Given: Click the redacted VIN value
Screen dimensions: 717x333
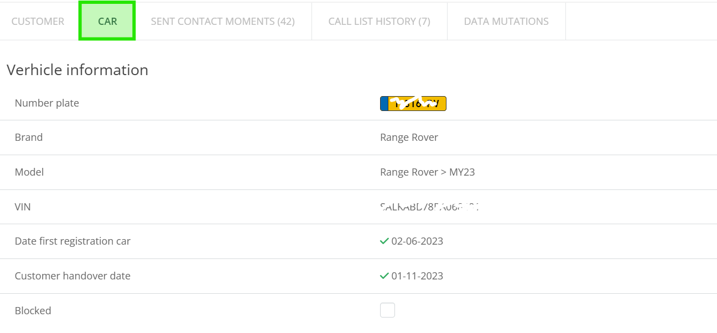Looking at the screenshot, I should coord(429,207).
